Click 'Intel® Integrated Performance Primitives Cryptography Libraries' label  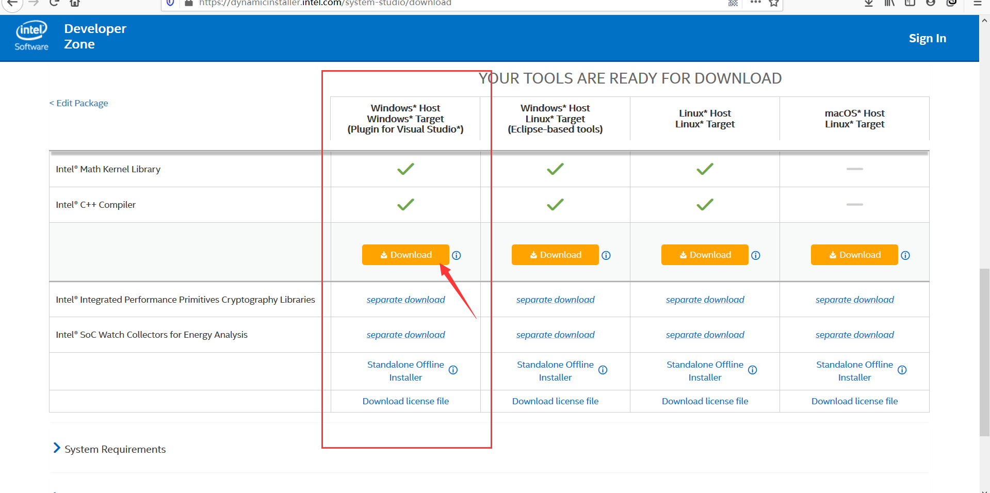coord(185,300)
